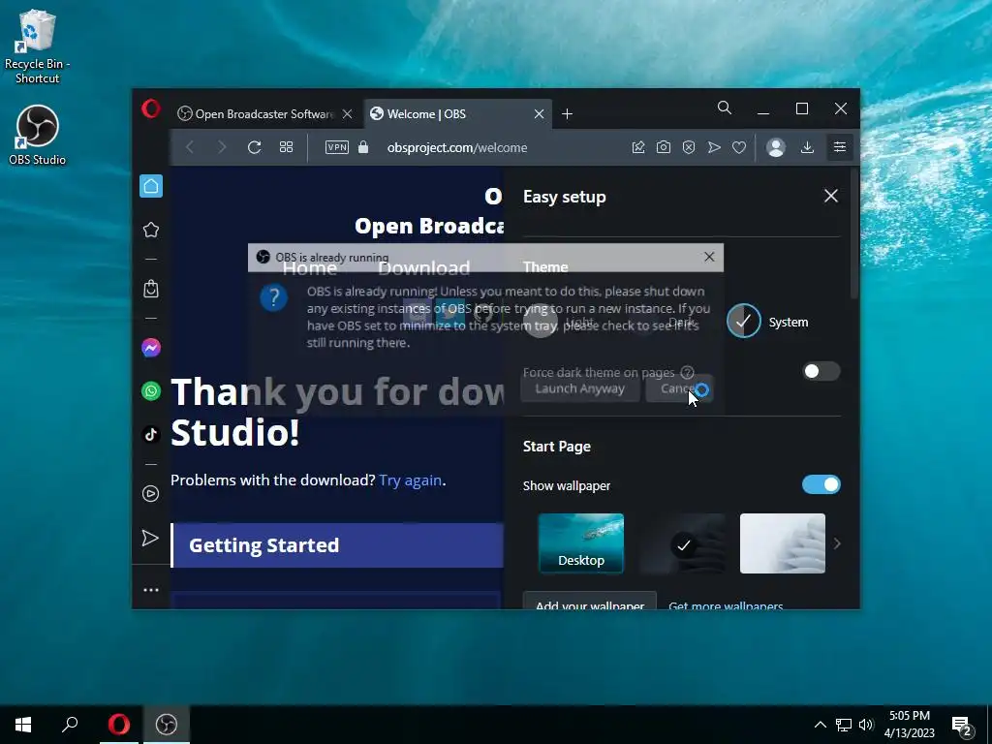This screenshot has height=744, width=992.
Task: Open sidebar Shopping bag icon
Action: click(x=151, y=289)
